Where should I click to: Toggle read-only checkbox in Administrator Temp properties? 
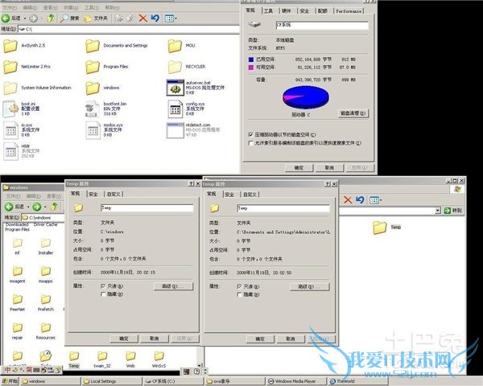click(239, 286)
